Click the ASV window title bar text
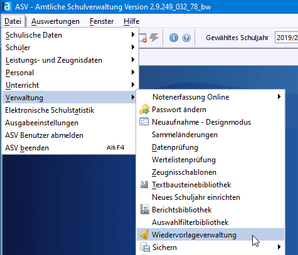 113,7
